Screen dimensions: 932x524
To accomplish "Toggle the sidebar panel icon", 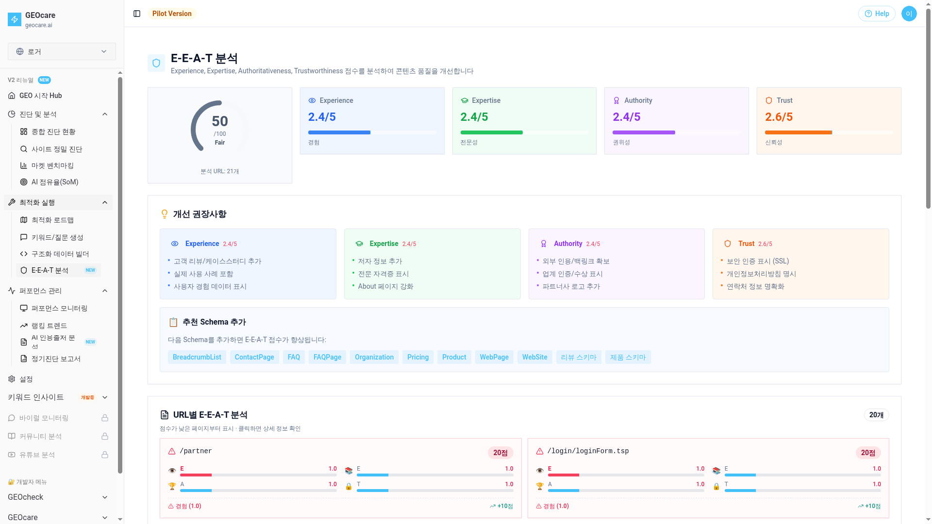I will coord(137,14).
